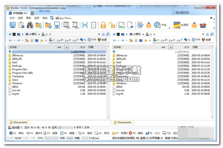Open right panel .ext filter dropdown

click(x=171, y=47)
